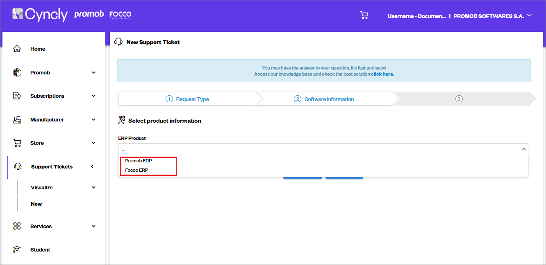Click the Username - Documen... account text
The width and height of the screenshot is (546, 265).
[416, 16]
